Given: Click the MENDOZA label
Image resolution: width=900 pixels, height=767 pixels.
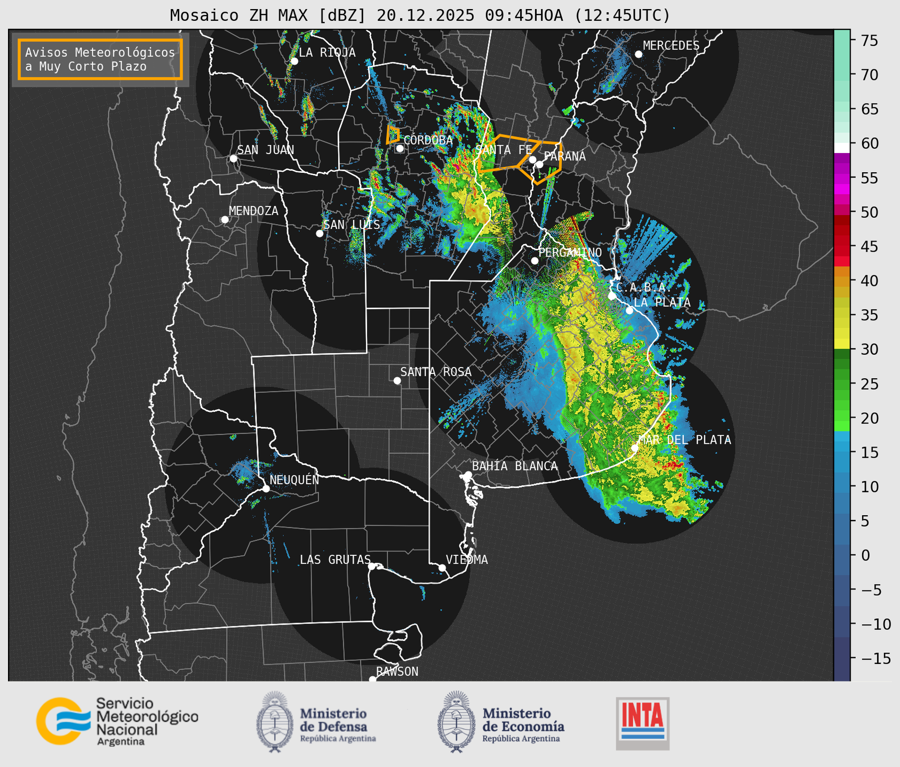Looking at the screenshot, I should pos(253,211).
